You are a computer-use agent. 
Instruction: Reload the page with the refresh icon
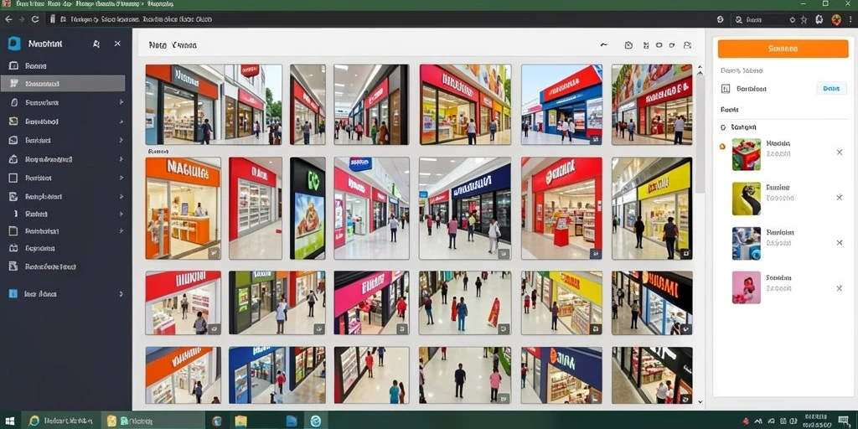pyautogui.click(x=35, y=19)
